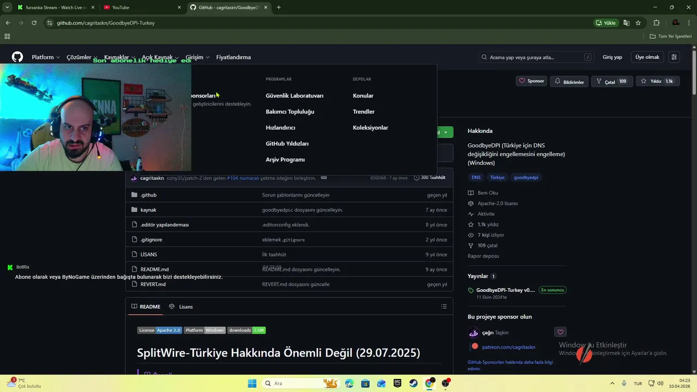Open Trendler under Depolar
Image resolution: width=697 pixels, height=392 pixels.
tap(364, 112)
